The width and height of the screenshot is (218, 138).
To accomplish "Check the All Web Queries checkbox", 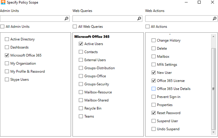I will coord(75,26).
